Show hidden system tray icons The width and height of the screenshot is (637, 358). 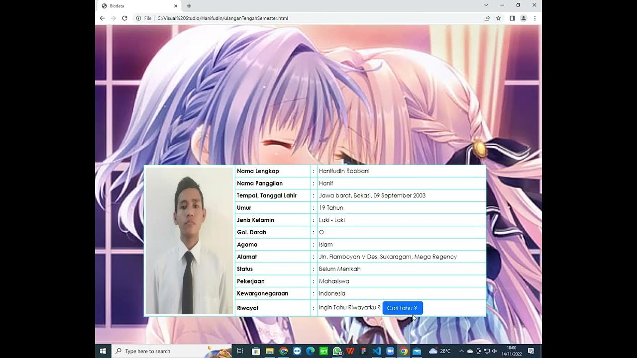pyautogui.click(x=461, y=351)
